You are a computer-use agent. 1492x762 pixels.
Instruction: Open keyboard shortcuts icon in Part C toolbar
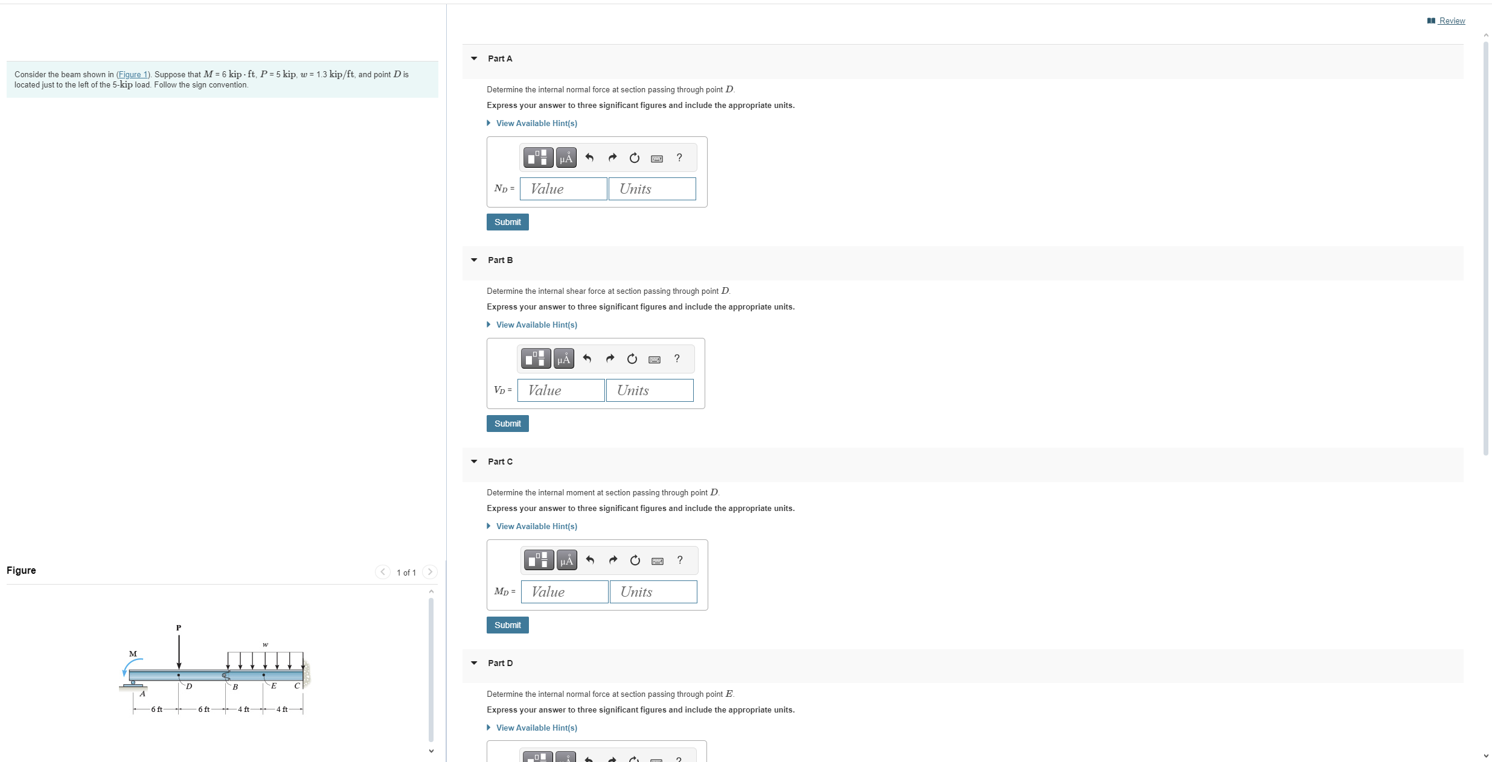pyautogui.click(x=658, y=561)
